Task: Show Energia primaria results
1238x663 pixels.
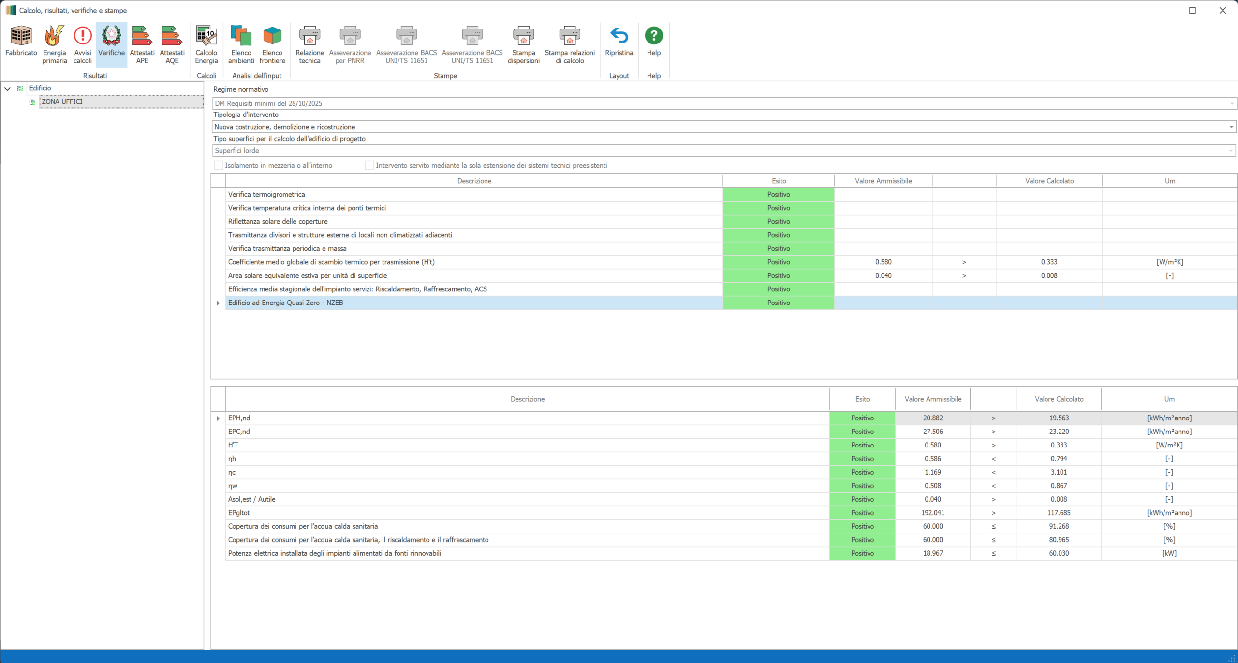Action: pyautogui.click(x=55, y=44)
